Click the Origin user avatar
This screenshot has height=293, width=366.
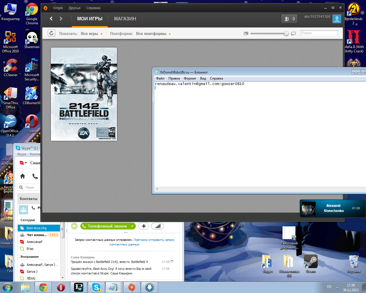coord(337,19)
